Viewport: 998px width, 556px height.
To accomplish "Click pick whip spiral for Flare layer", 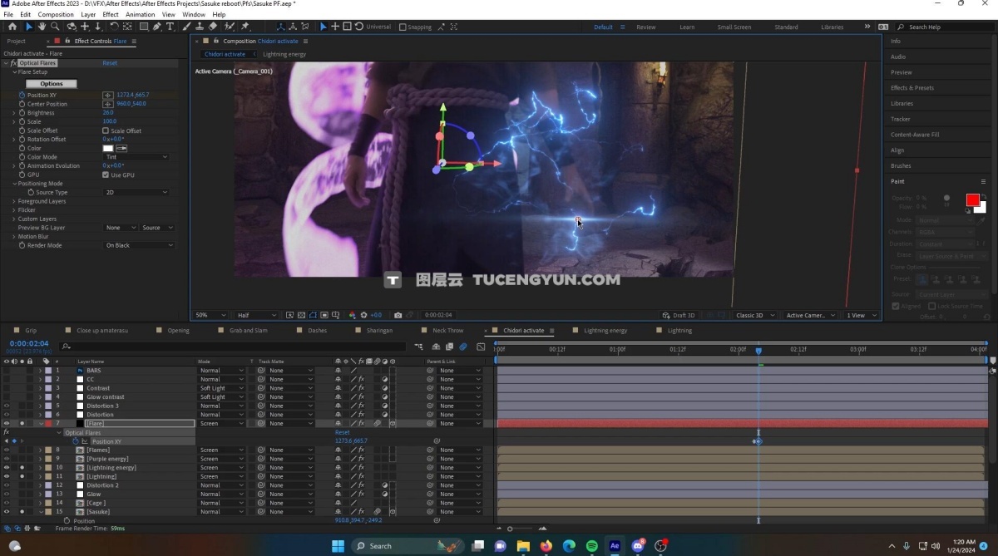I will coord(431,424).
